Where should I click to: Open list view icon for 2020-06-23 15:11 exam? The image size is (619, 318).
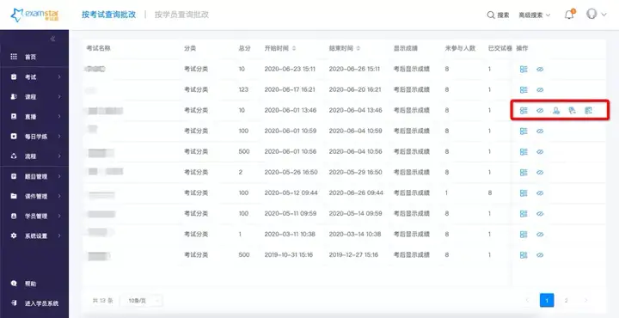524,69
